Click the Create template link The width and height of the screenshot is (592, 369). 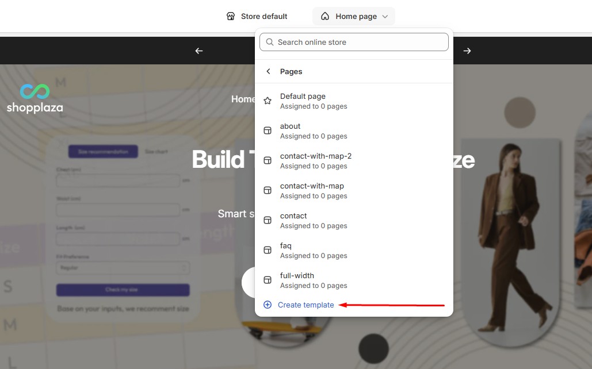click(305, 305)
